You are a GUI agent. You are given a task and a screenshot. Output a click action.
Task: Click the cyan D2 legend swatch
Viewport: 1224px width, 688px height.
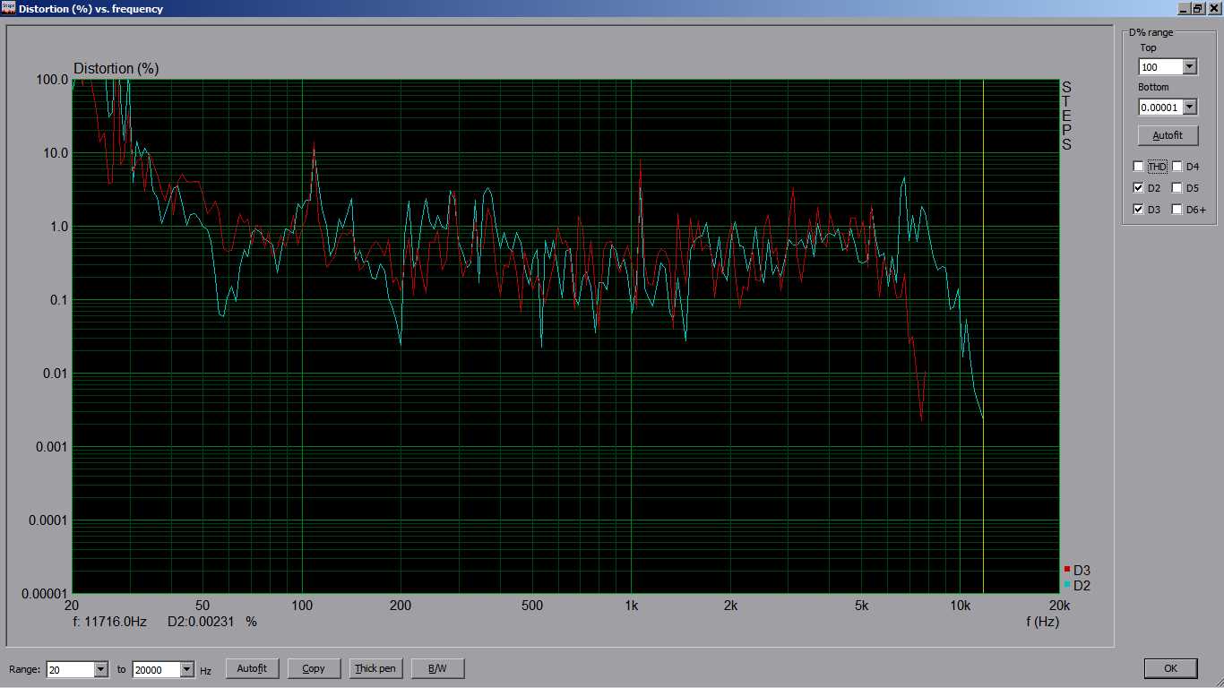(x=1067, y=585)
